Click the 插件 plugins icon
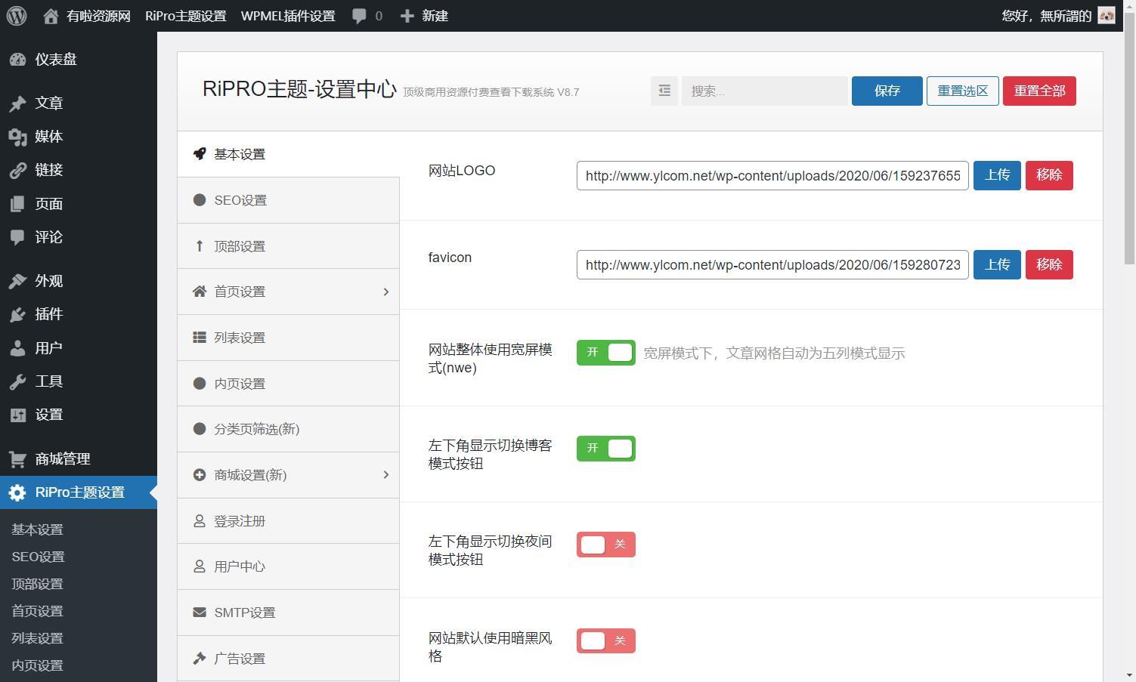The height and width of the screenshot is (682, 1136). click(17, 314)
